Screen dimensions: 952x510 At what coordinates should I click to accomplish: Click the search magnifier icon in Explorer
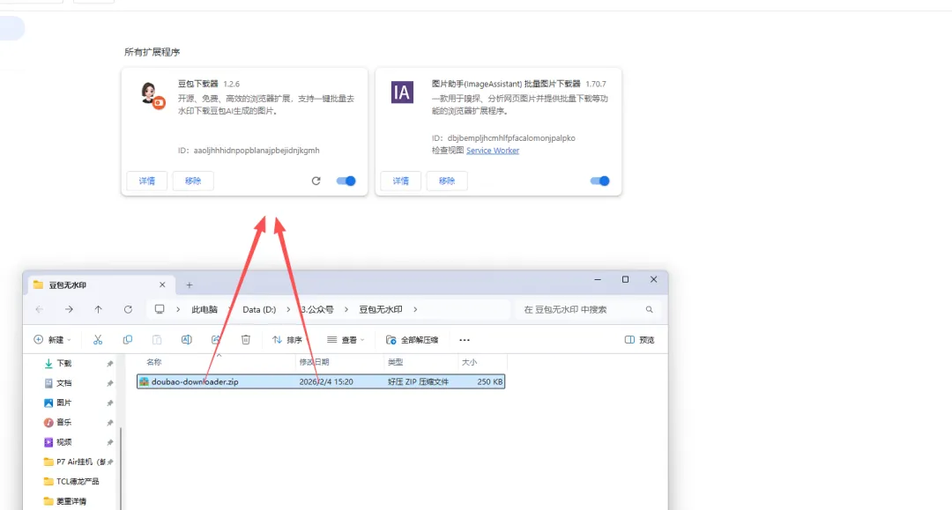coord(649,309)
